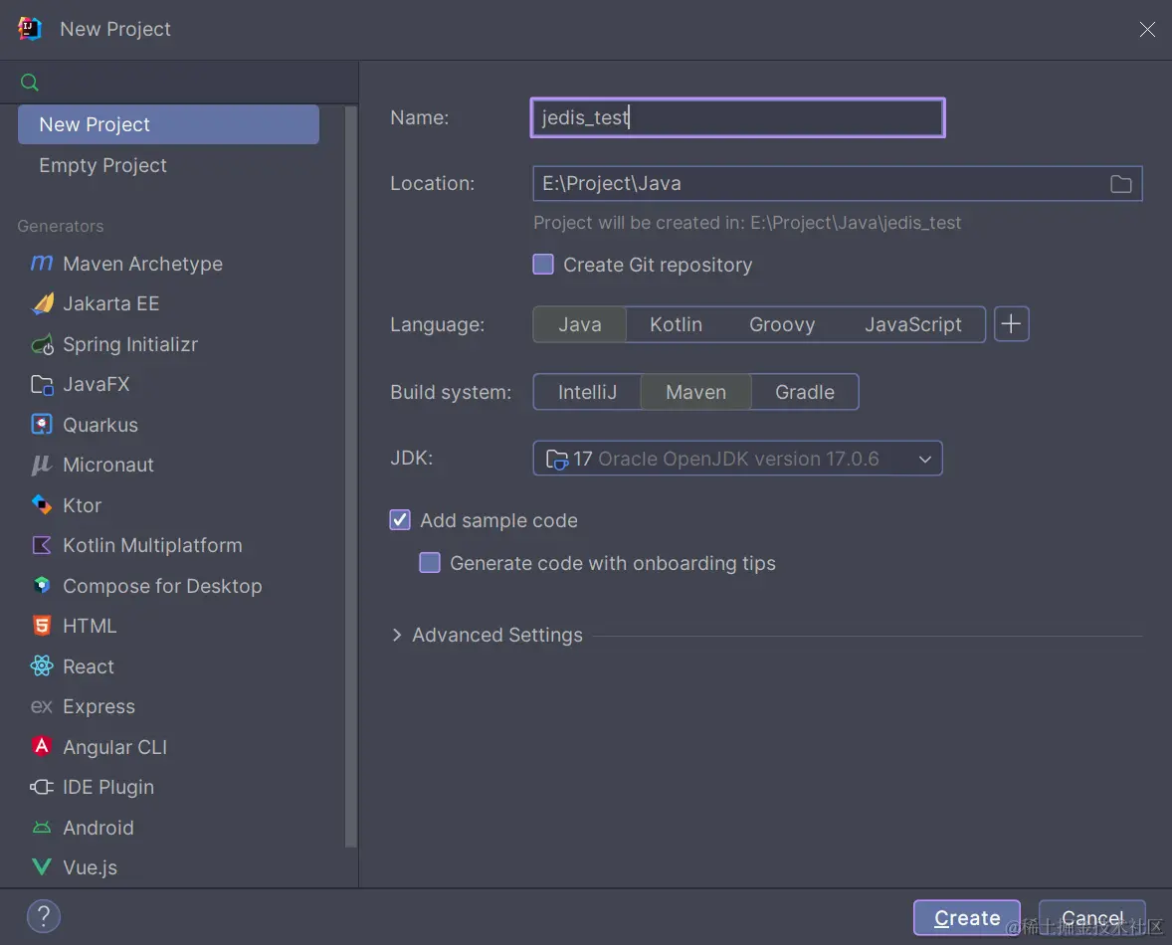Close the New Project dialog
1172x945 pixels.
pos(1147,29)
